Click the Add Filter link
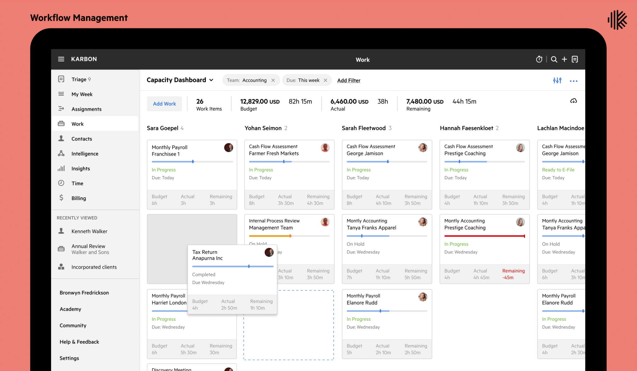 [x=349, y=80]
